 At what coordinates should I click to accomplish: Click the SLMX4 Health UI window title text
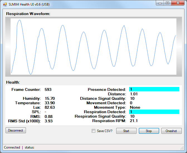[x=29, y=4]
